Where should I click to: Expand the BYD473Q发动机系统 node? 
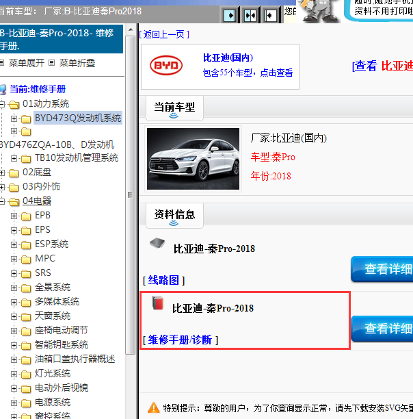click(14, 118)
